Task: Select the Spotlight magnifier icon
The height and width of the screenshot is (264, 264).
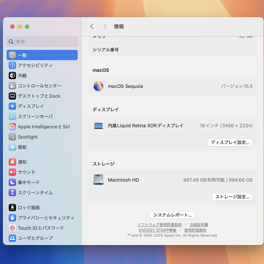Action: [x=12, y=137]
